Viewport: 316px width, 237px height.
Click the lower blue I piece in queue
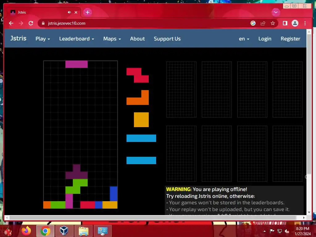pyautogui.click(x=141, y=160)
